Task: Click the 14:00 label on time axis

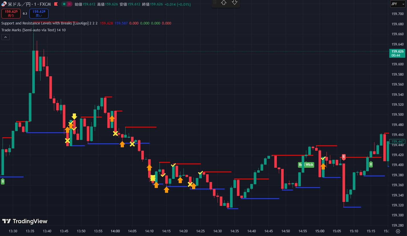Action: pyautogui.click(x=115, y=231)
